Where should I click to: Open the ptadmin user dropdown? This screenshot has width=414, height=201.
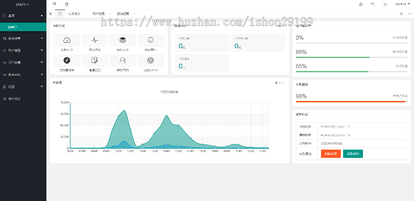click(402, 4)
